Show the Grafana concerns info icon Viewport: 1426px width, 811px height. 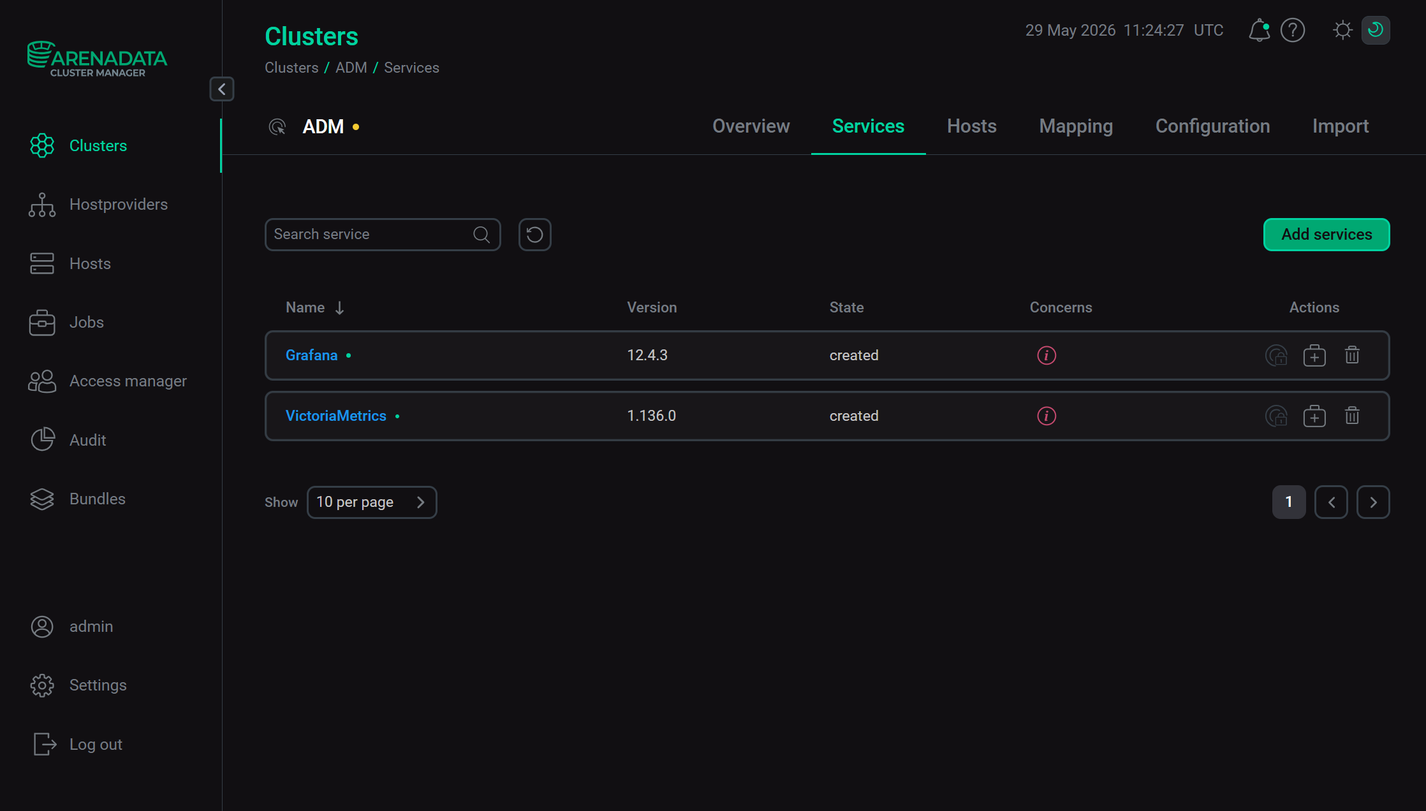[x=1047, y=355]
